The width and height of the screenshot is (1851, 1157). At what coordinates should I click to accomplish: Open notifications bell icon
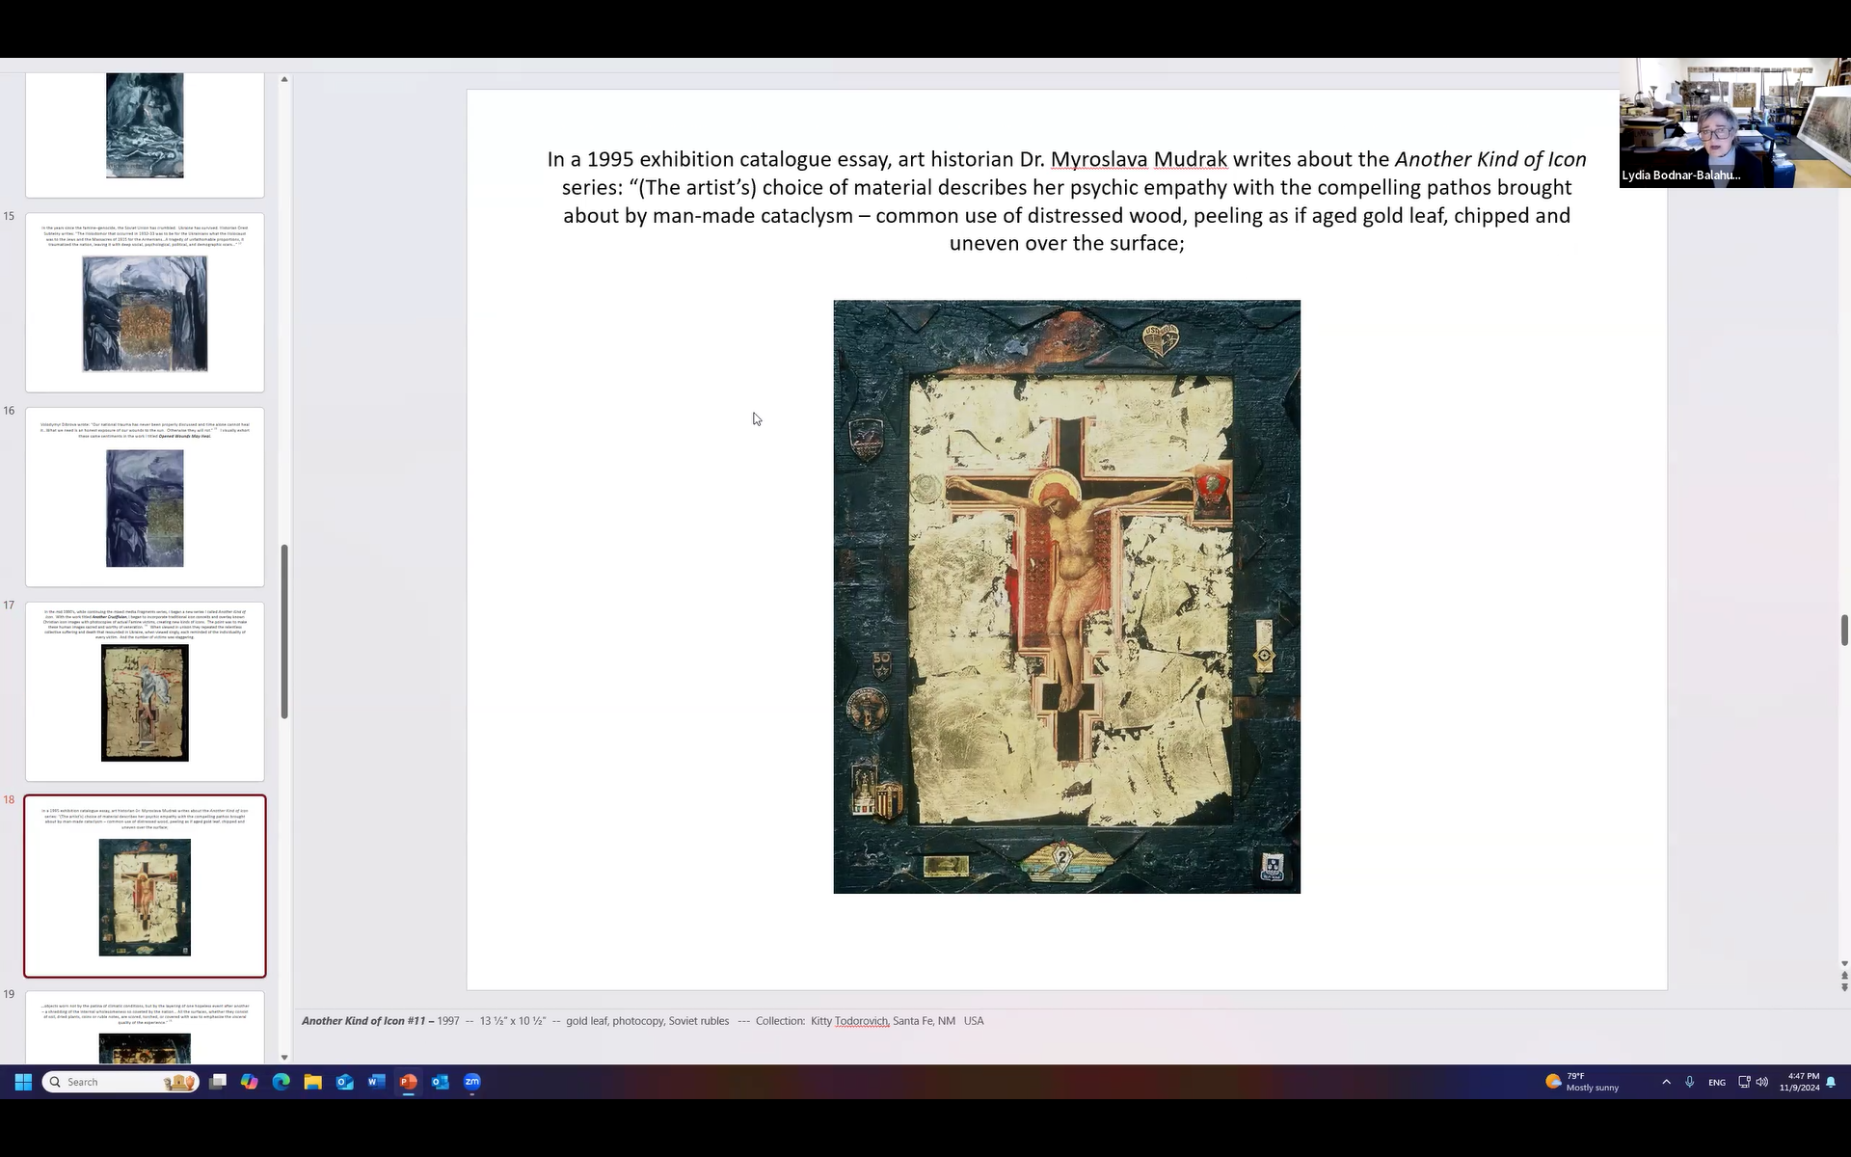[1831, 1082]
